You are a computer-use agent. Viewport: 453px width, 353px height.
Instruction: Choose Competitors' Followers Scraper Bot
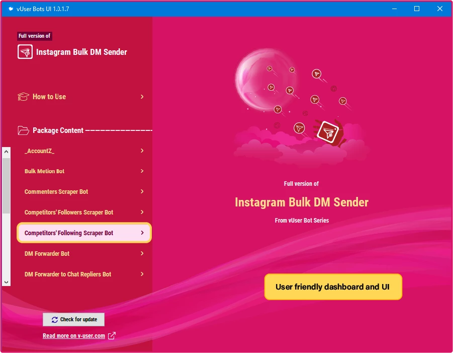(x=84, y=212)
